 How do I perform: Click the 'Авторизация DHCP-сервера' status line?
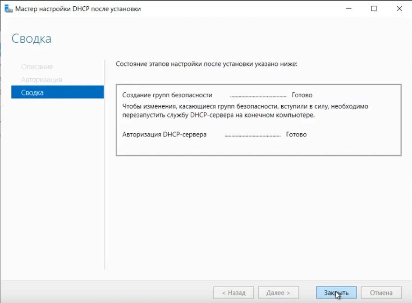pos(165,135)
